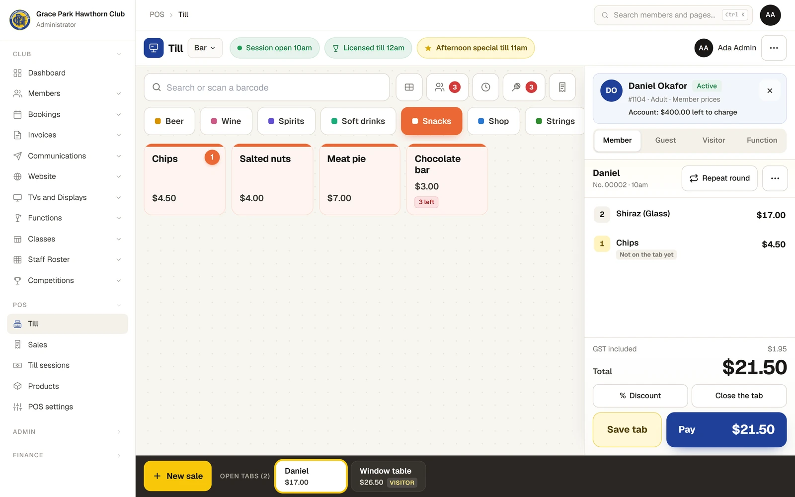
Task: Dismiss the Daniel Okafor member card
Action: 770,90
